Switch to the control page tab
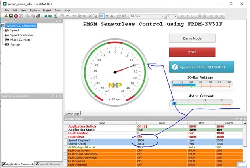Image resolution: width=250 pixels, height=168 pixels. pyautogui.click(x=72, y=113)
